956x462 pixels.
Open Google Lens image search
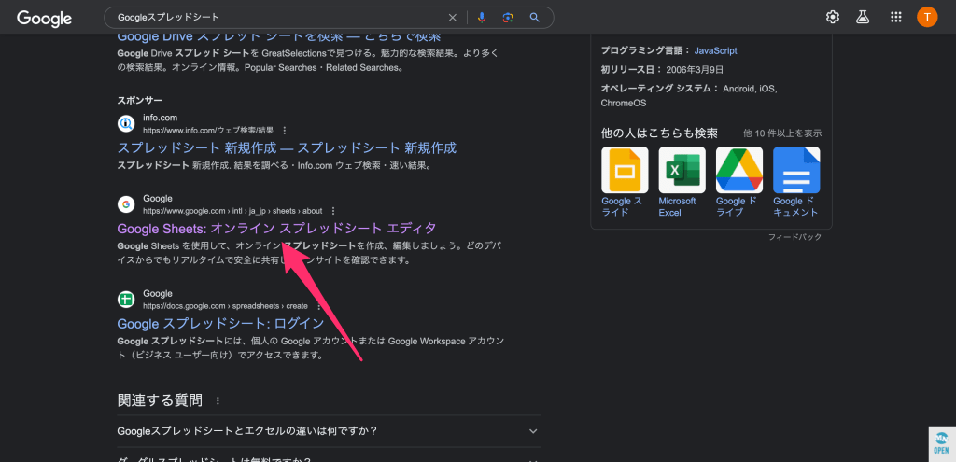[x=508, y=18]
